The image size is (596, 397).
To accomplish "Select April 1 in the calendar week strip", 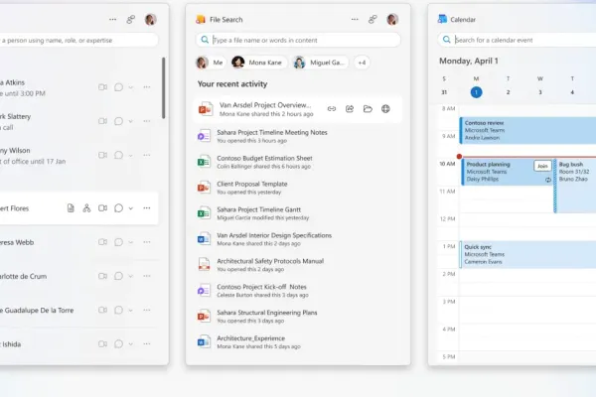I will [x=476, y=92].
